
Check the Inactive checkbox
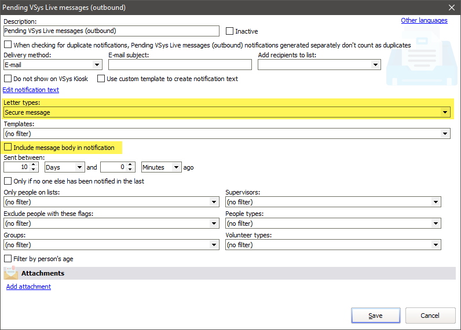(x=230, y=31)
